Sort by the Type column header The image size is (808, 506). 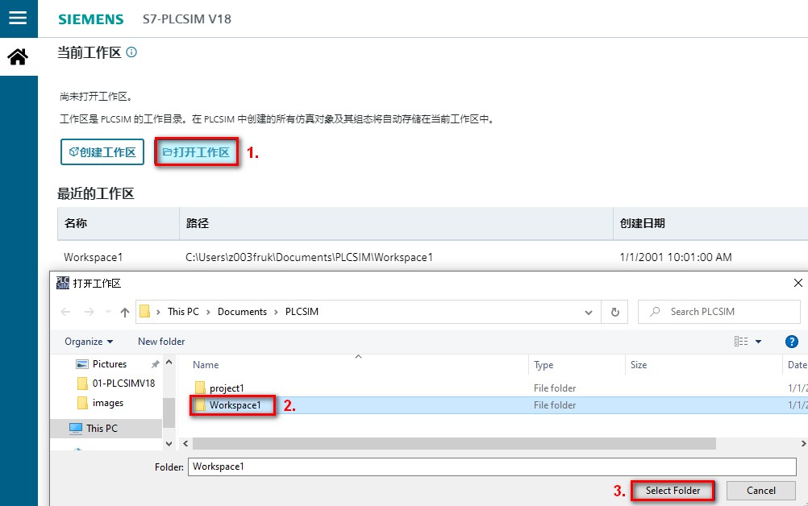(544, 365)
